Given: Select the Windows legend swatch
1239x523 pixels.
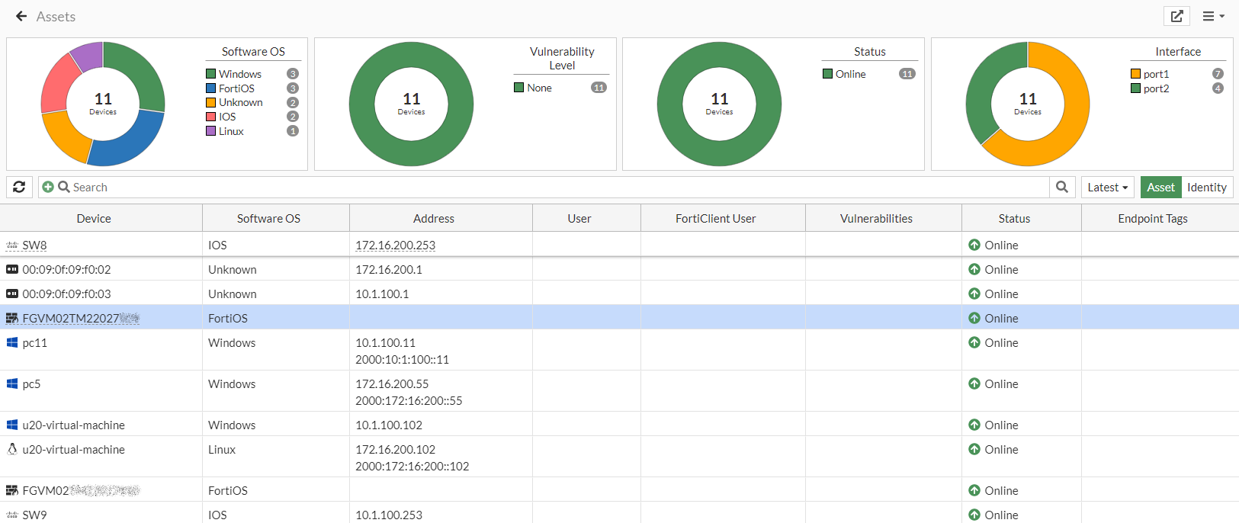Looking at the screenshot, I should [x=210, y=74].
